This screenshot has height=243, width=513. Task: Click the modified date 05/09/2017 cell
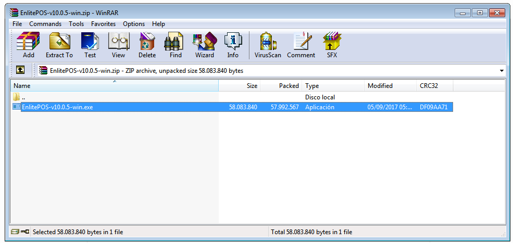(390, 107)
